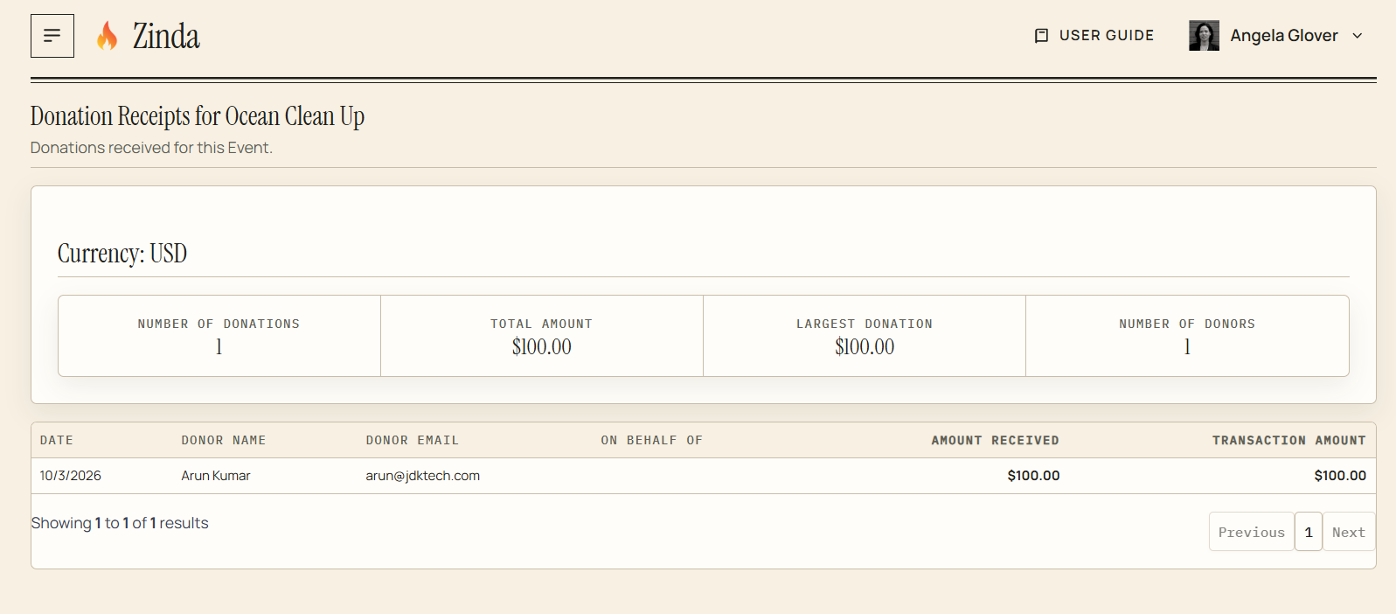Go to Next results page
Screen dimensions: 1396x614
1349,532
